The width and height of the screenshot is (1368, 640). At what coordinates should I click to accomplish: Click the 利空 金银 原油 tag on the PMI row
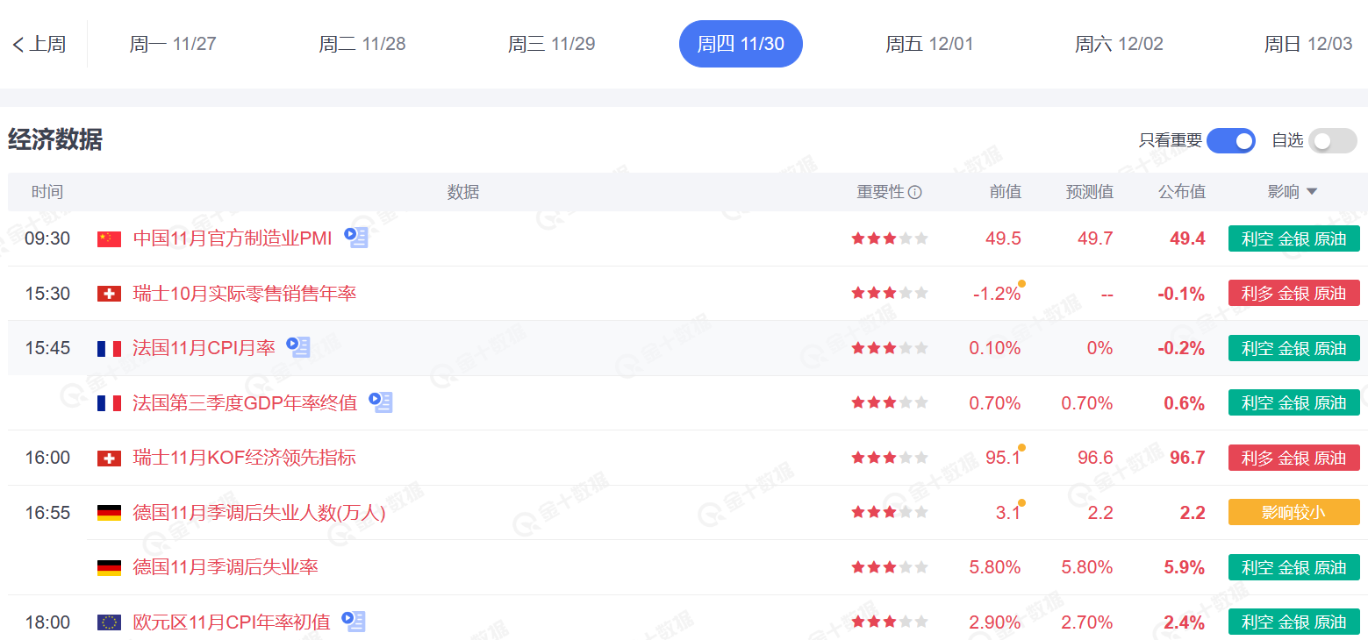point(1293,238)
